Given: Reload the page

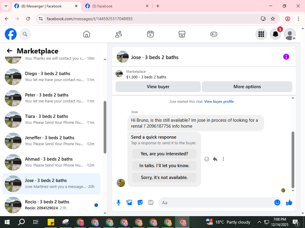Looking at the screenshot, I should (x=28, y=19).
